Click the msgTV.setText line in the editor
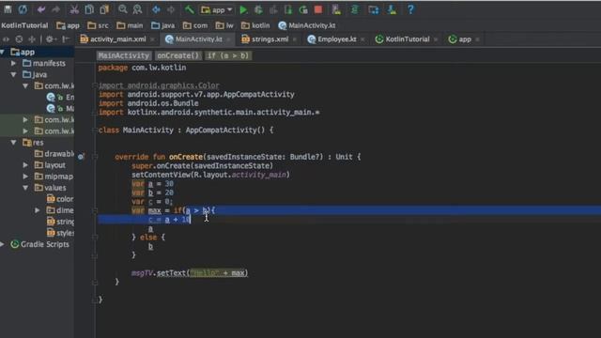This screenshot has height=338, width=601. 190,273
